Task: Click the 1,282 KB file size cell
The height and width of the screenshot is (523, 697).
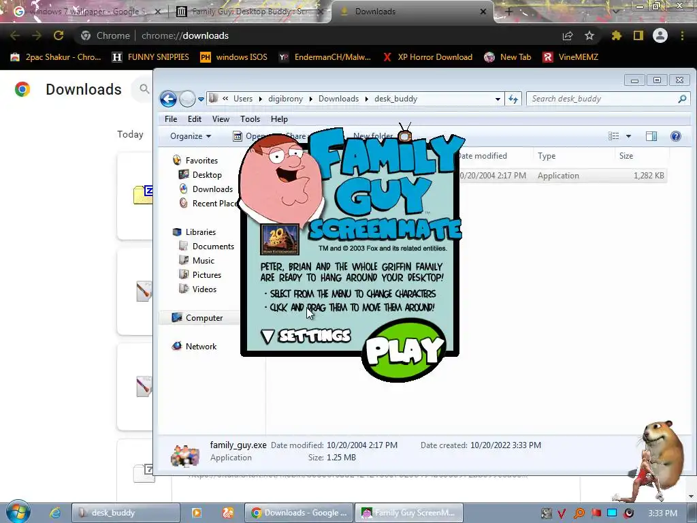Action: click(x=649, y=176)
